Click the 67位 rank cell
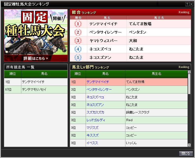 click(13, 90)
